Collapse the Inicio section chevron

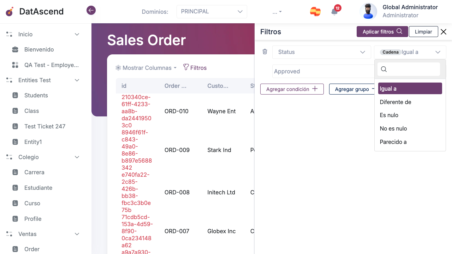pyautogui.click(x=77, y=34)
